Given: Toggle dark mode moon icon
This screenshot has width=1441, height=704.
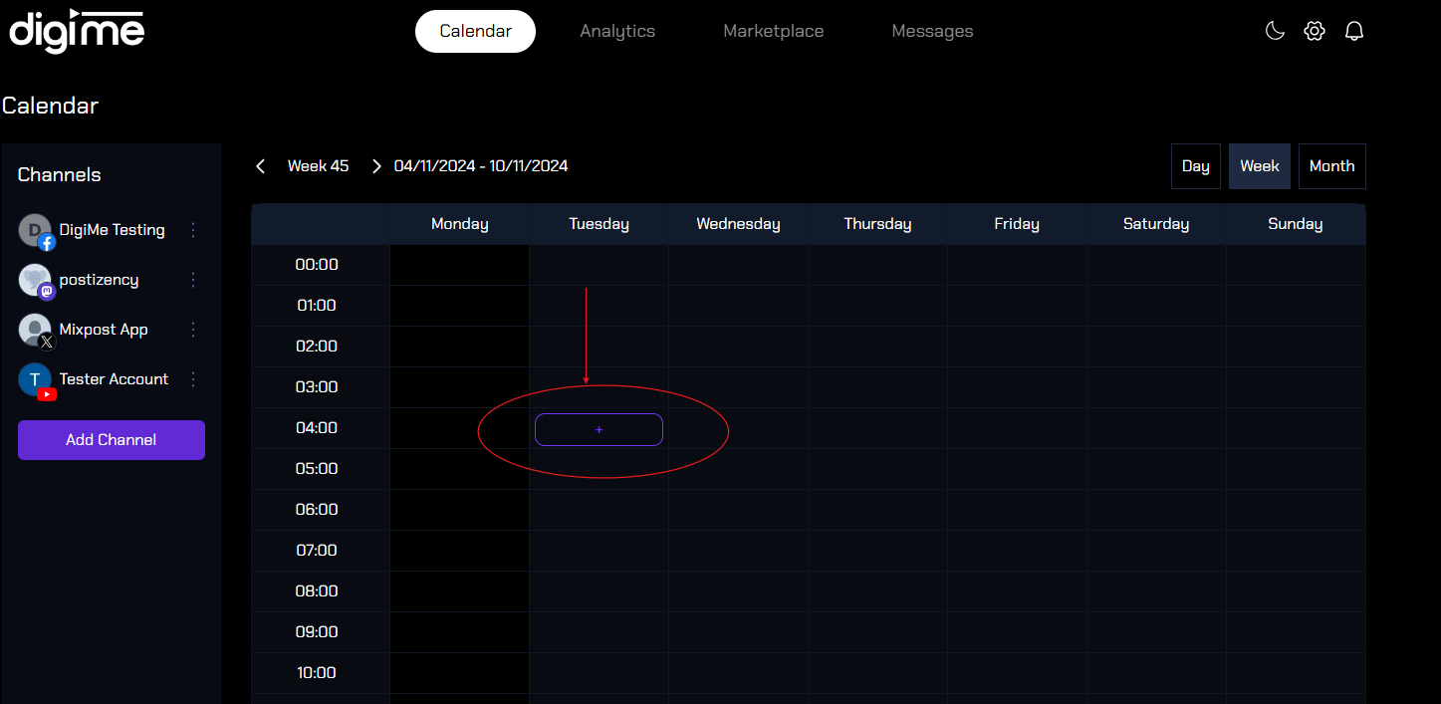Looking at the screenshot, I should (1275, 31).
